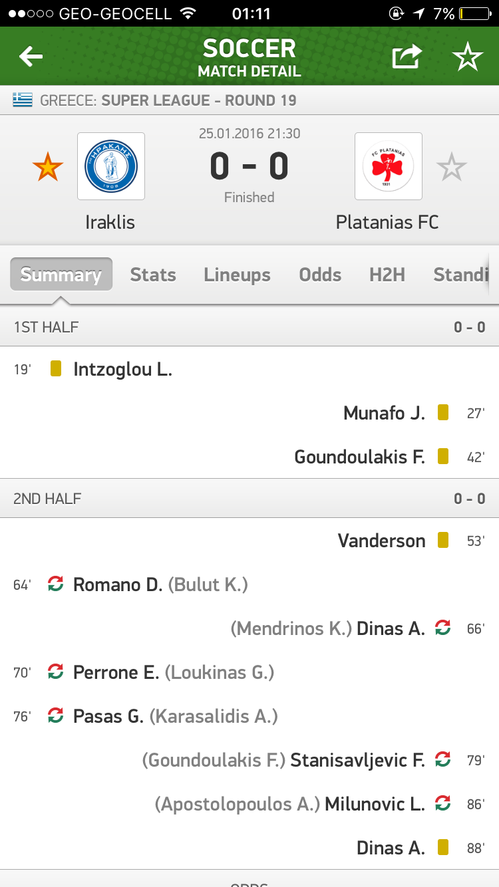Image resolution: width=499 pixels, height=887 pixels.
Task: View the Odds tab
Action: point(320,275)
